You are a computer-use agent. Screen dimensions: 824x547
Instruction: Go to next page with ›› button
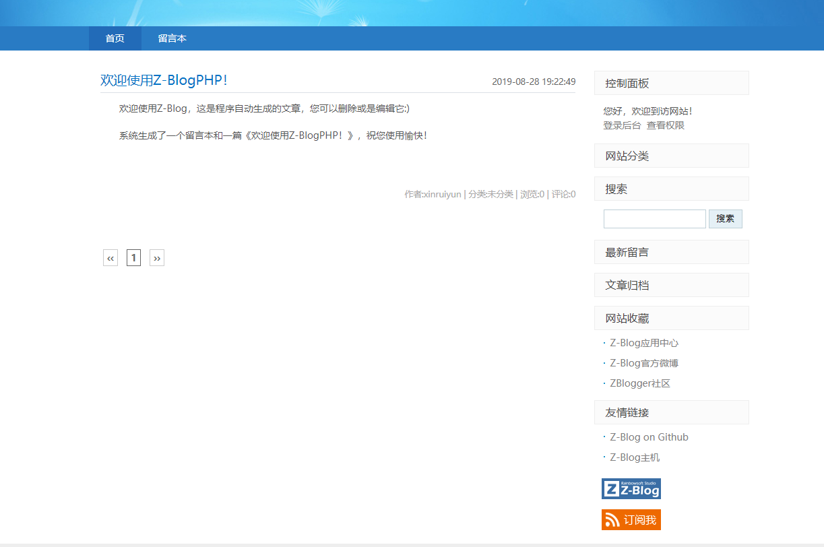(157, 258)
